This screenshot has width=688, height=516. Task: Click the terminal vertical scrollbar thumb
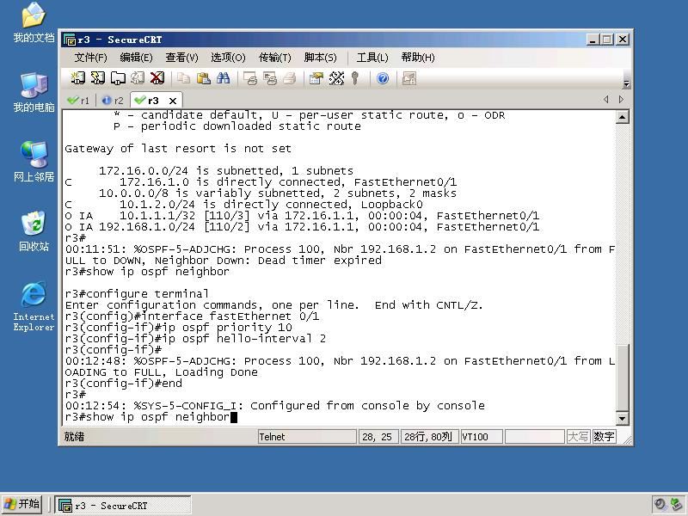click(x=622, y=378)
